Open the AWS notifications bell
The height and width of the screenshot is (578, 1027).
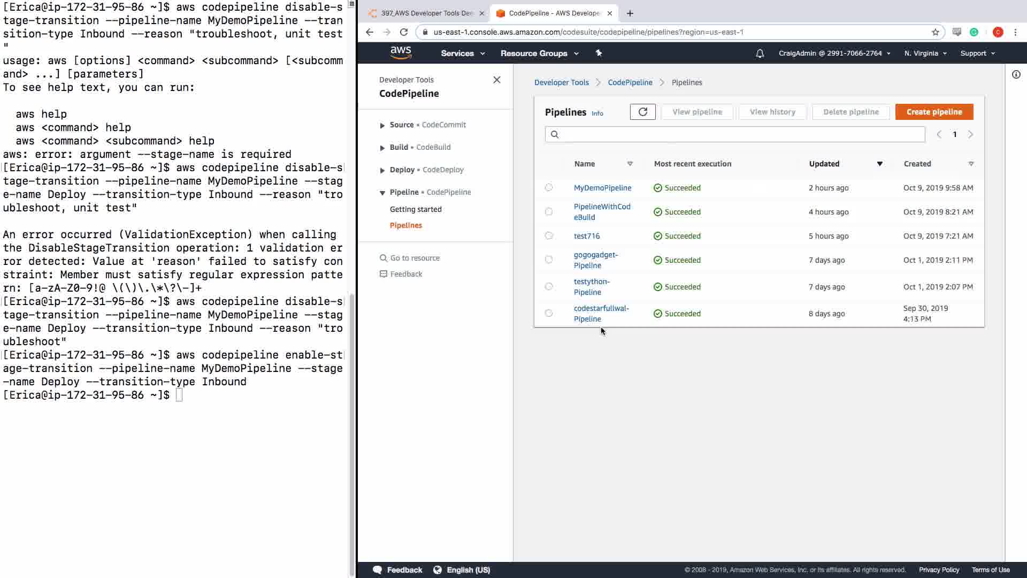tap(760, 54)
